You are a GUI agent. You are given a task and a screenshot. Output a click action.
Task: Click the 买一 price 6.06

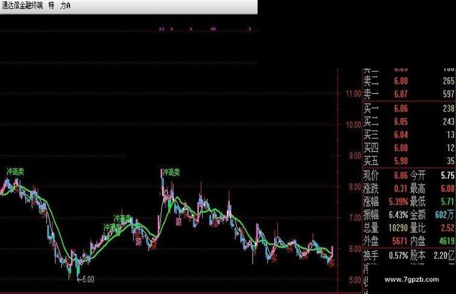[x=401, y=109]
